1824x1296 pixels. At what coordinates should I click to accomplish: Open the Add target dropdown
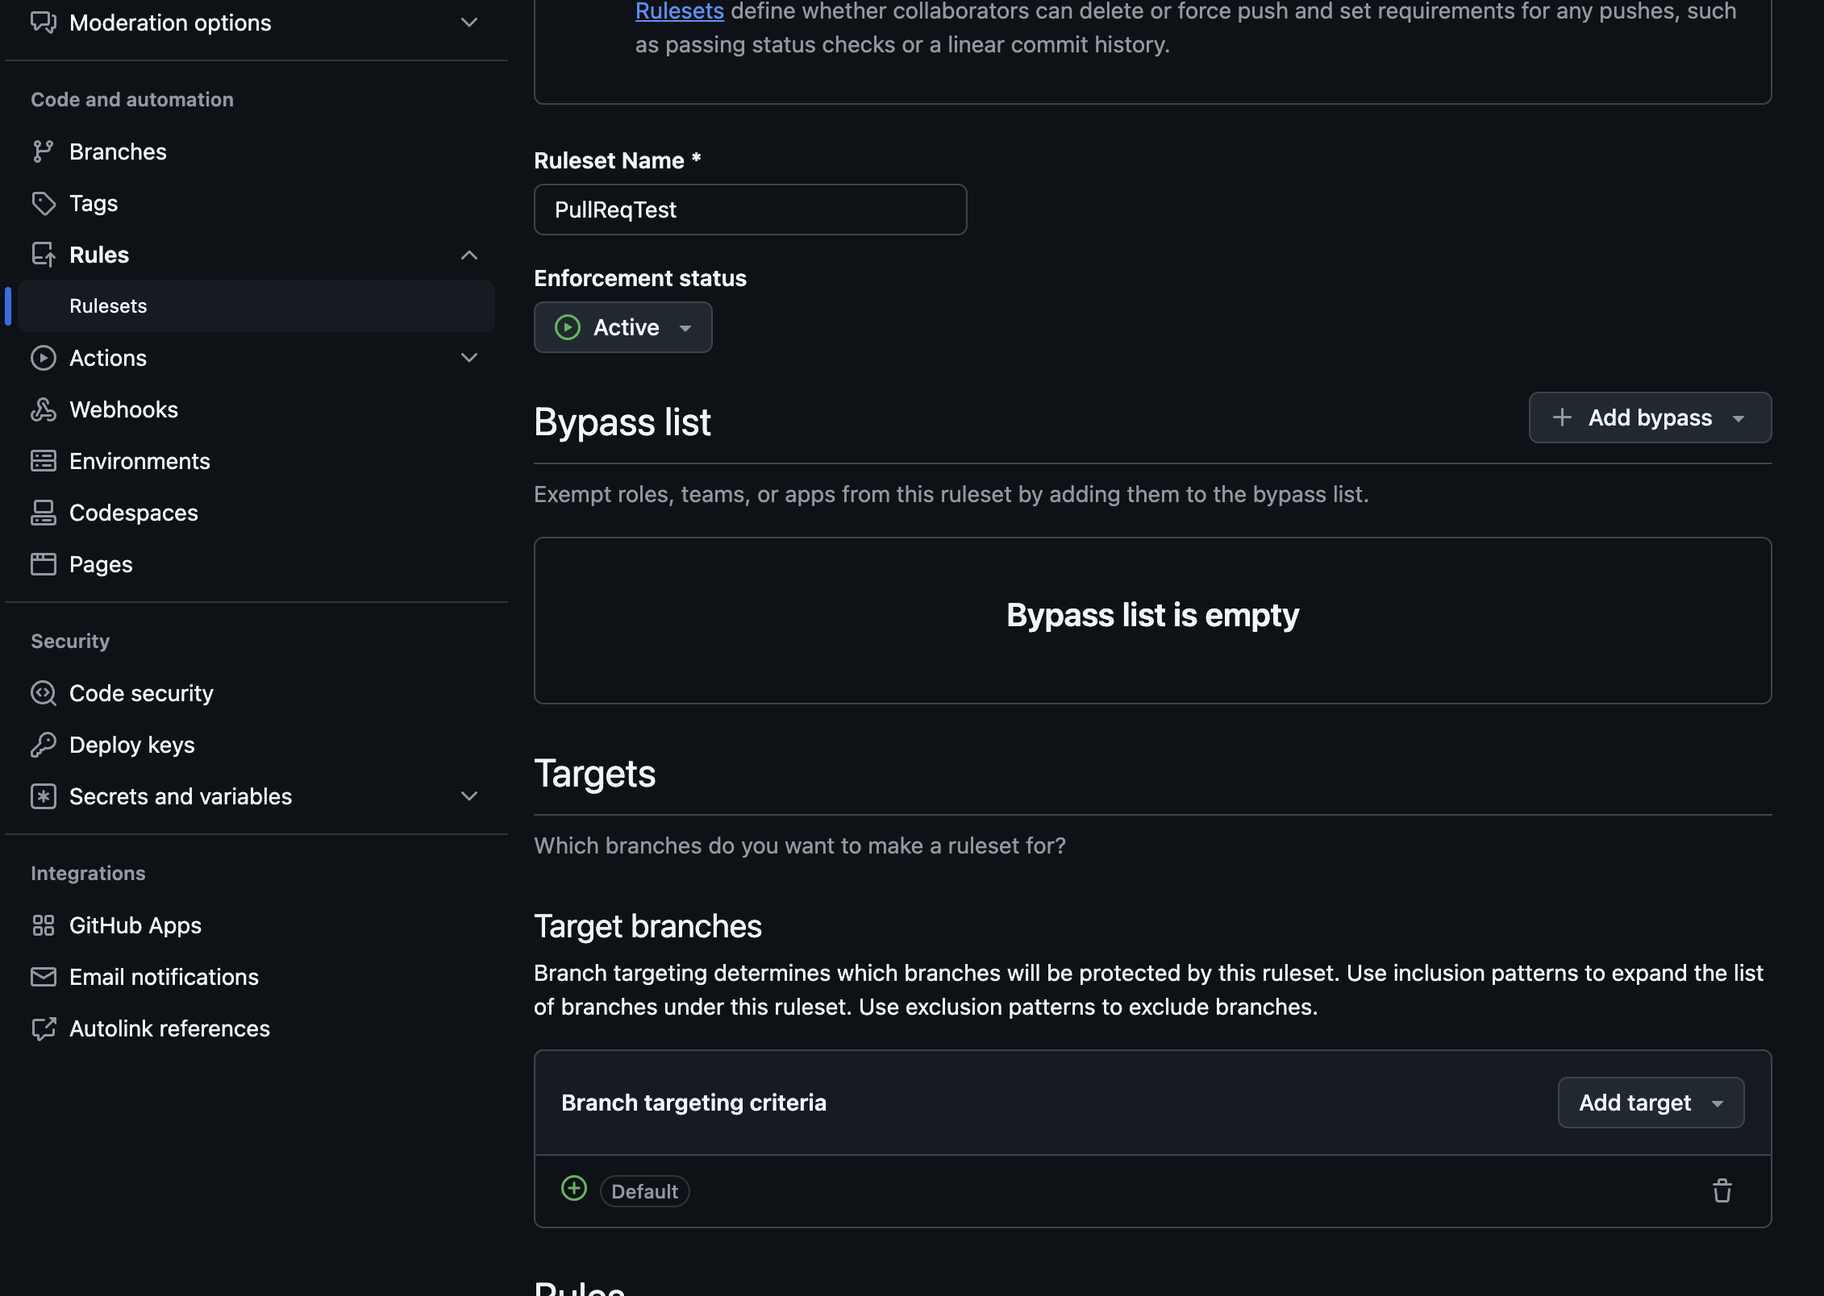tap(1650, 1103)
